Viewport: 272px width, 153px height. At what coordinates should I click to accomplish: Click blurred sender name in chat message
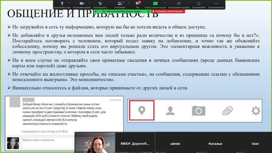[x=28, y=100]
